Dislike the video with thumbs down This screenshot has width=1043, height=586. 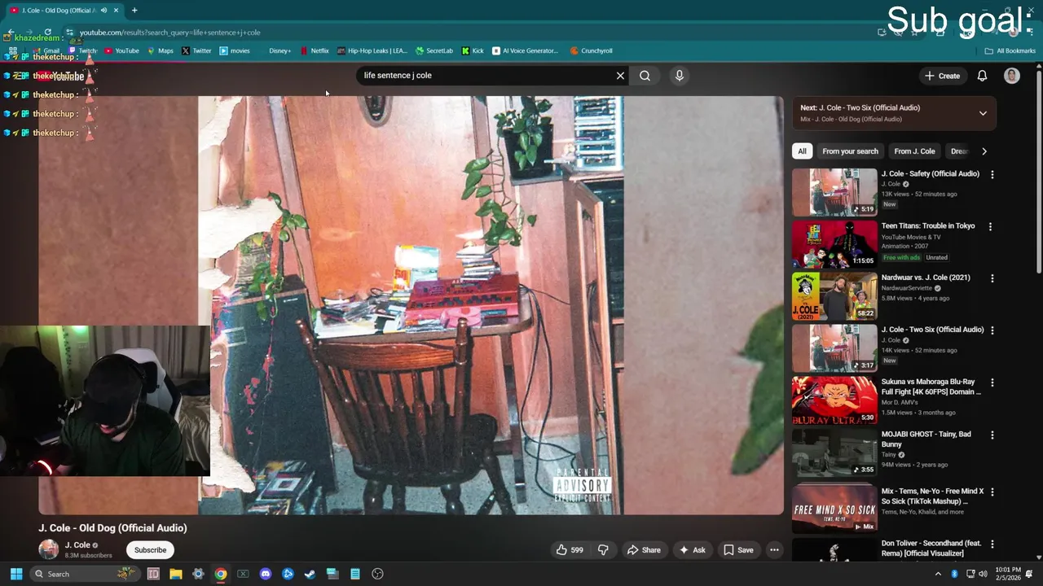(603, 550)
